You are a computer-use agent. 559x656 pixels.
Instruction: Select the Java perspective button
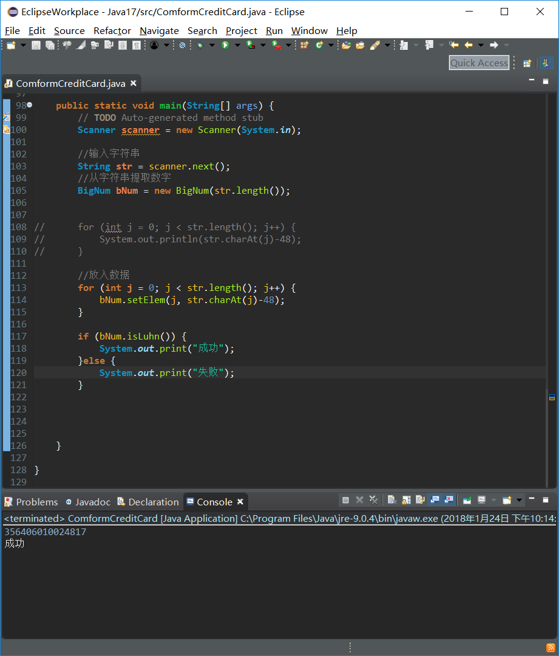[x=546, y=63]
